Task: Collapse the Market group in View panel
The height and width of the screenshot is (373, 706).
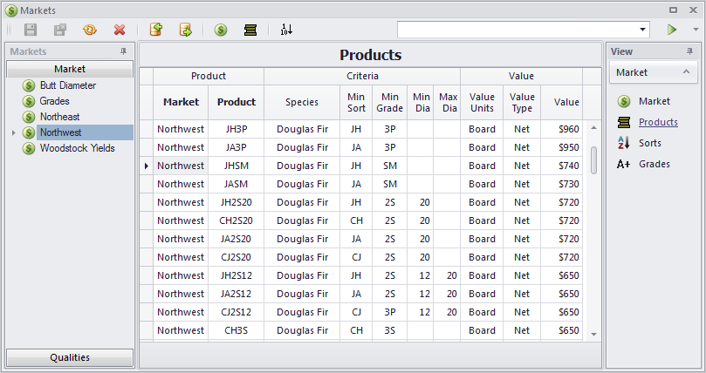Action: pos(686,72)
